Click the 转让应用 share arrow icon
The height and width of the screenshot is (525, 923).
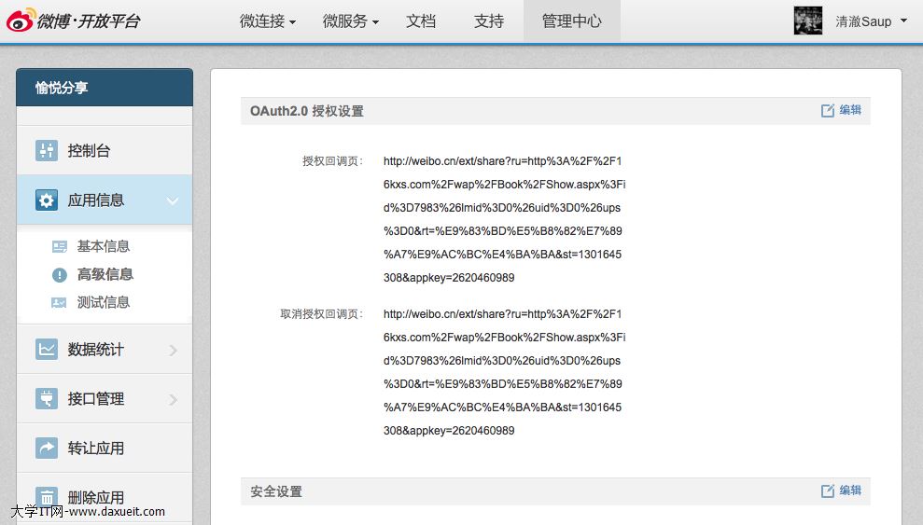47,448
